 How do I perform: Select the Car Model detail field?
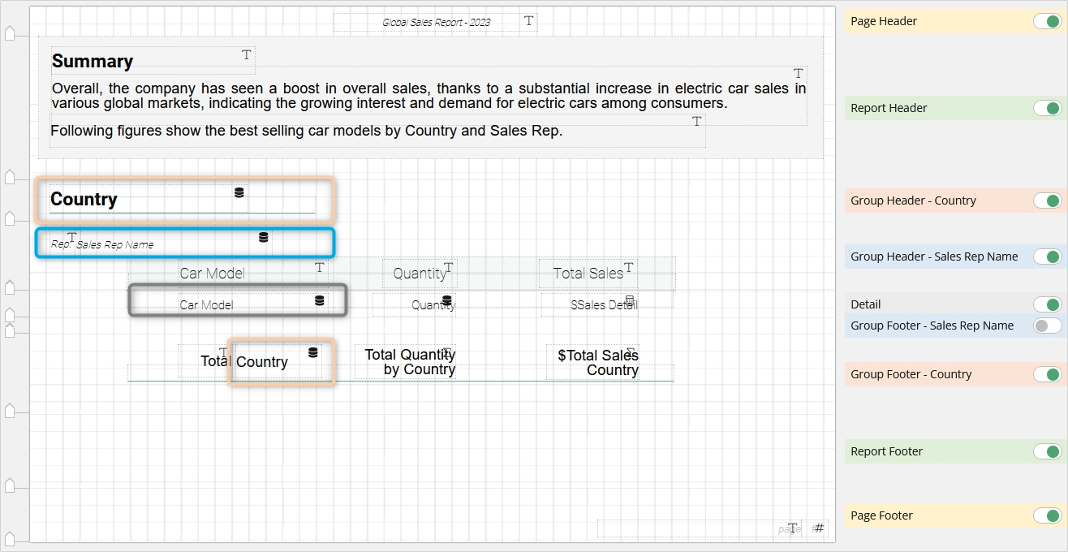pos(252,305)
